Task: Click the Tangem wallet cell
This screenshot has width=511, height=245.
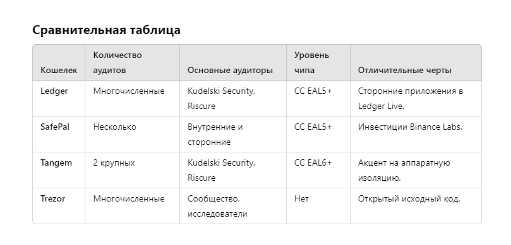Action: [x=59, y=170]
